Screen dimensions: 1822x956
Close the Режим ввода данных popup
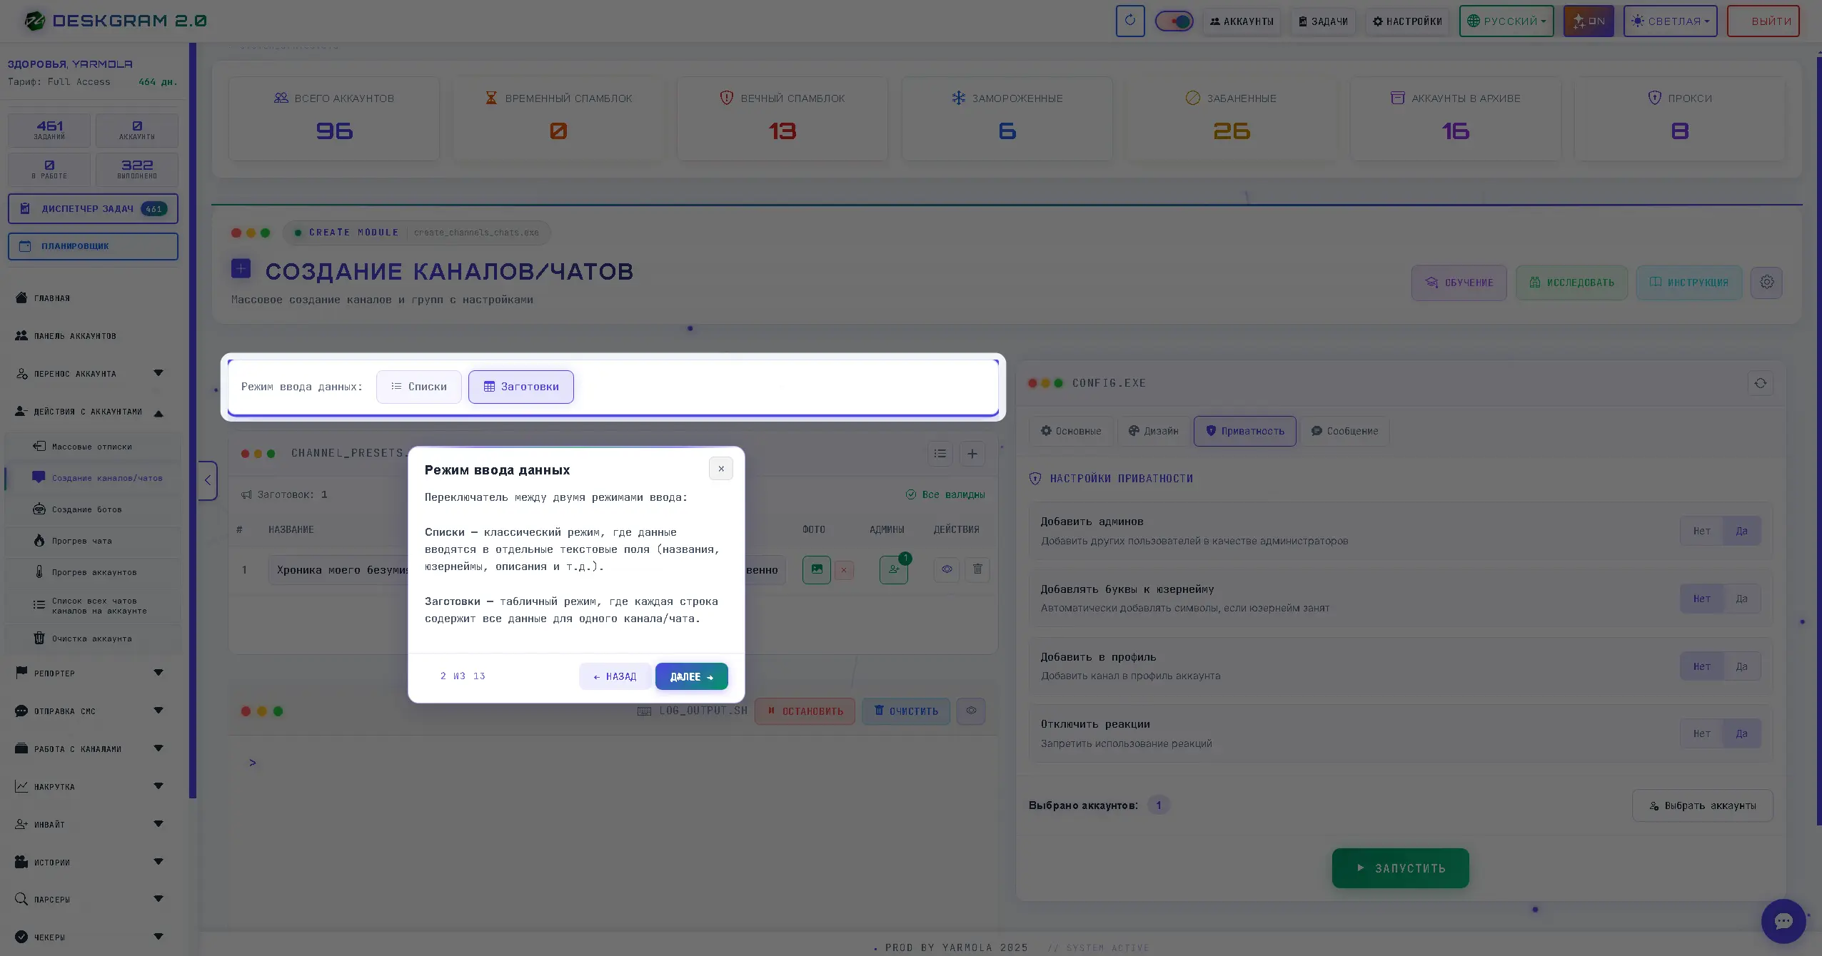pos(721,469)
